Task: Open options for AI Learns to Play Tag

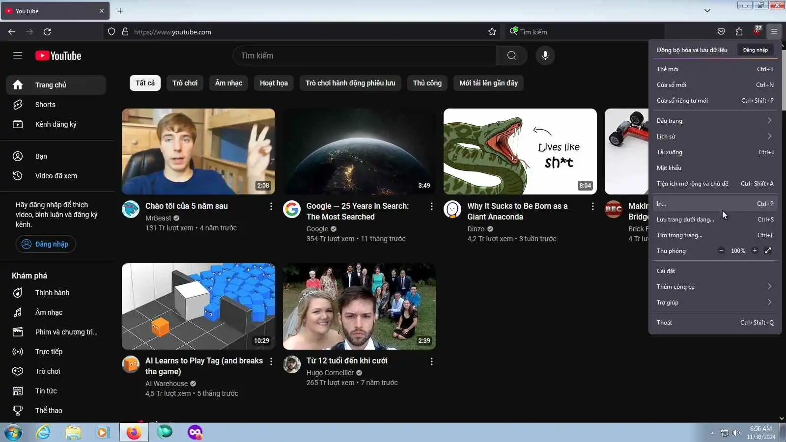Action: (271, 361)
